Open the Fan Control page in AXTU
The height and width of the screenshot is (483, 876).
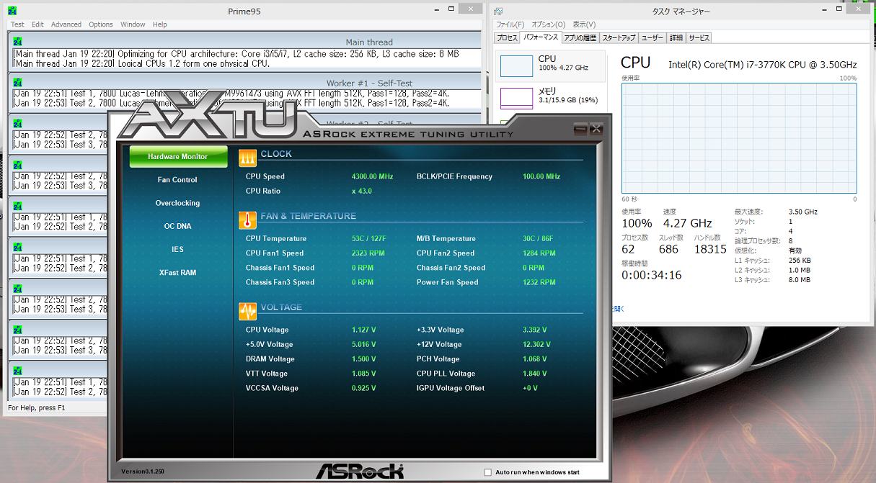pyautogui.click(x=178, y=180)
